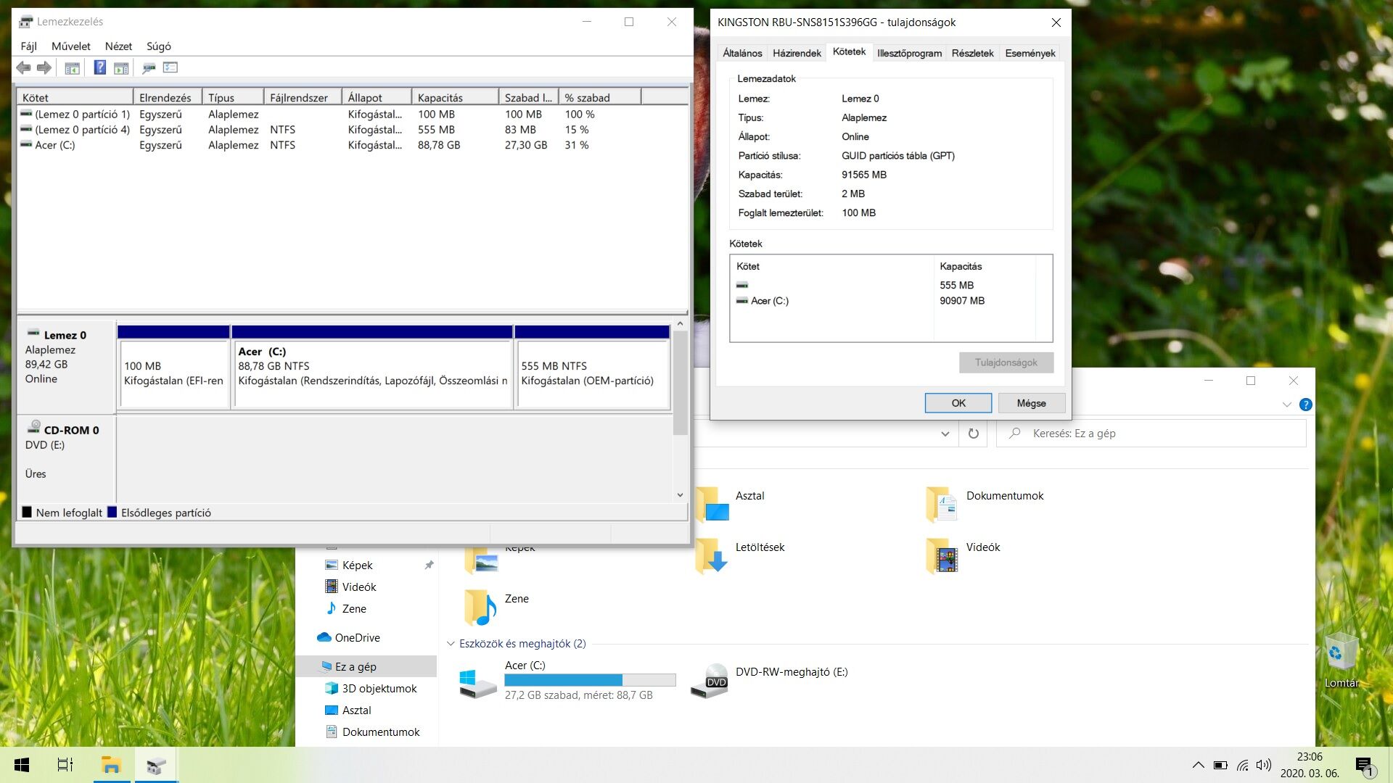Select the CD-ROM 0 drive icon
This screenshot has height=783, width=1393.
[33, 427]
